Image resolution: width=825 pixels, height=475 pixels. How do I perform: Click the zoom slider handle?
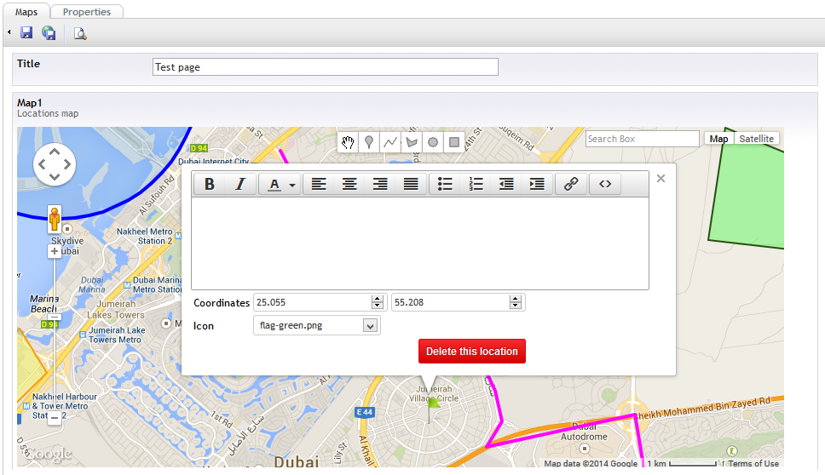(x=55, y=317)
